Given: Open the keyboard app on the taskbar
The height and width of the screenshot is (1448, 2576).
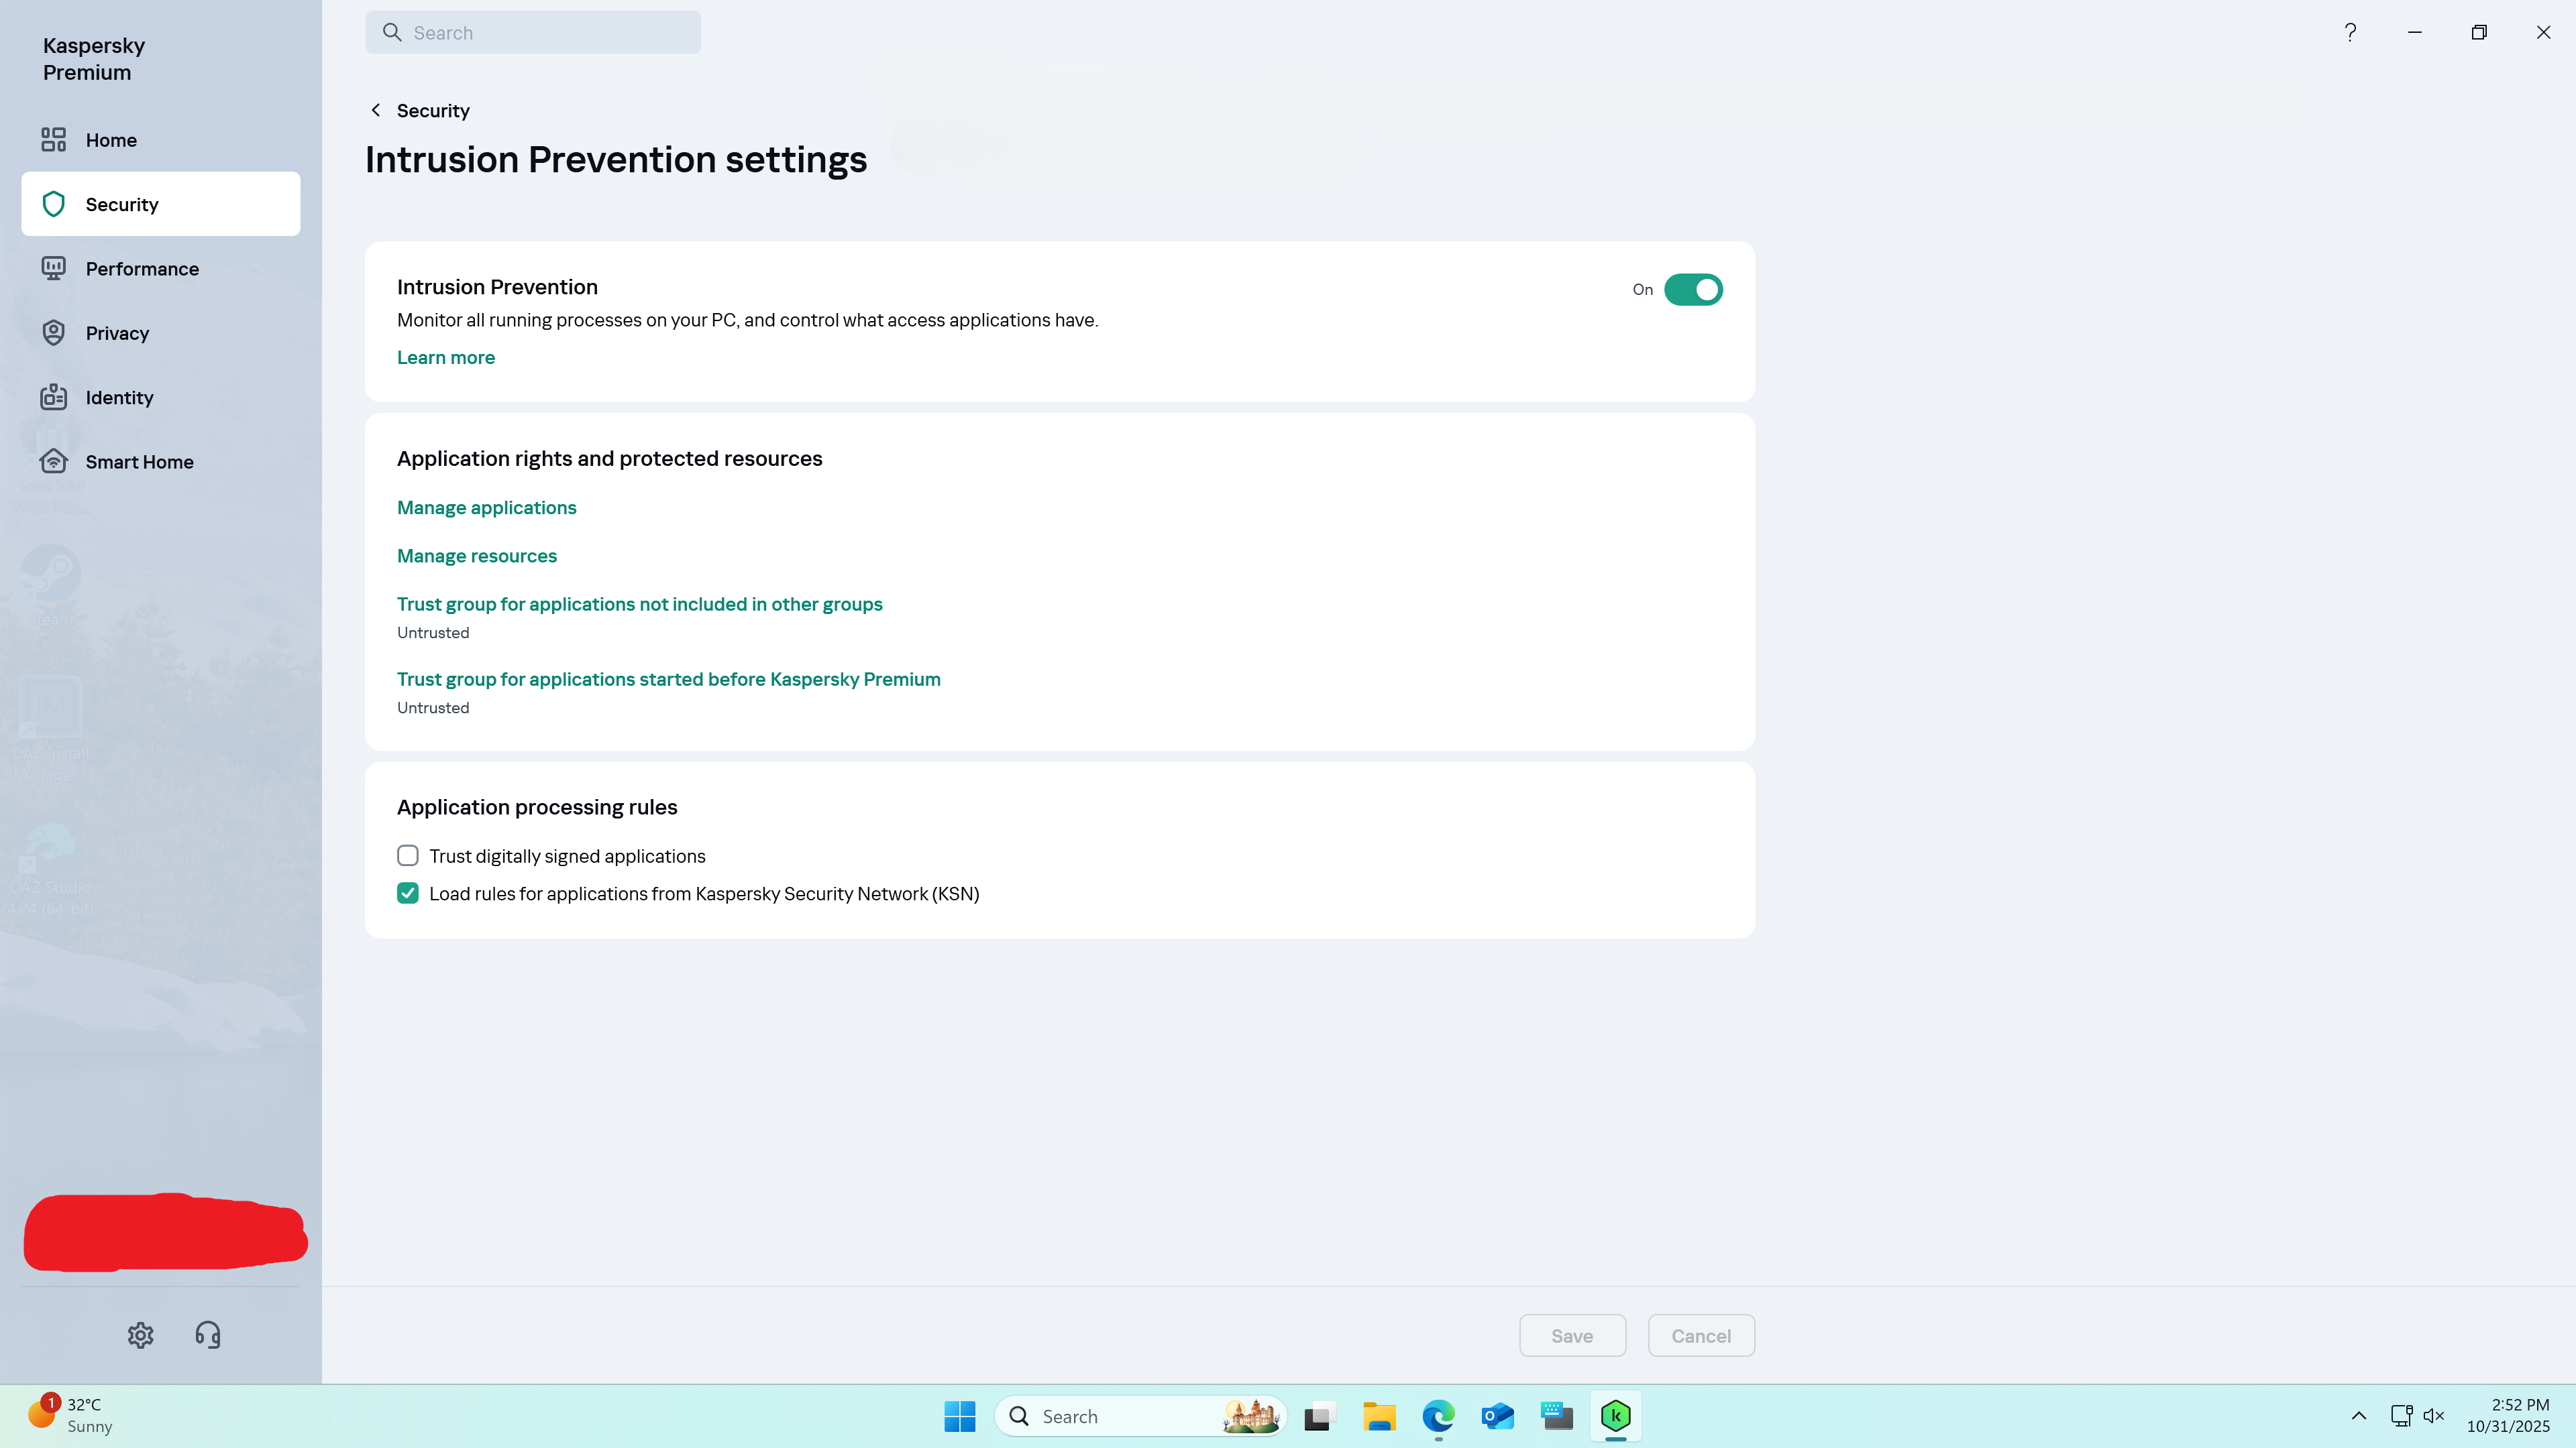Looking at the screenshot, I should click(x=1557, y=1416).
